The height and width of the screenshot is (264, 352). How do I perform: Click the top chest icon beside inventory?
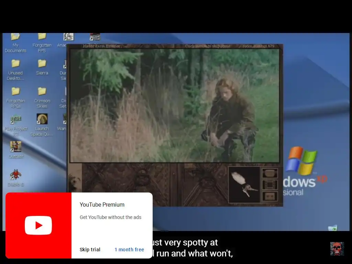[x=270, y=173]
